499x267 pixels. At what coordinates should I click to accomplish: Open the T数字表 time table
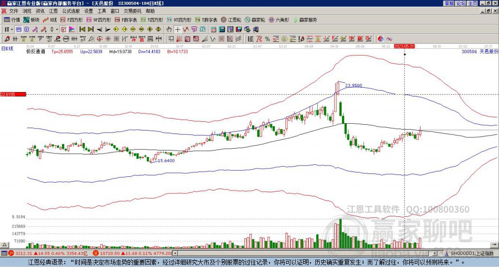(x=206, y=19)
